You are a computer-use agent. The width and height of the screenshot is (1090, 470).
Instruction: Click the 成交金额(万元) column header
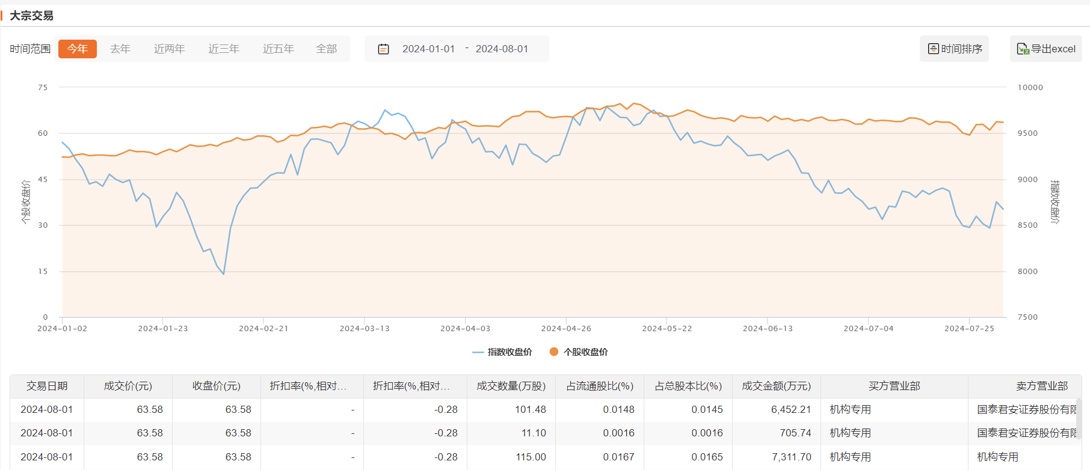click(776, 386)
